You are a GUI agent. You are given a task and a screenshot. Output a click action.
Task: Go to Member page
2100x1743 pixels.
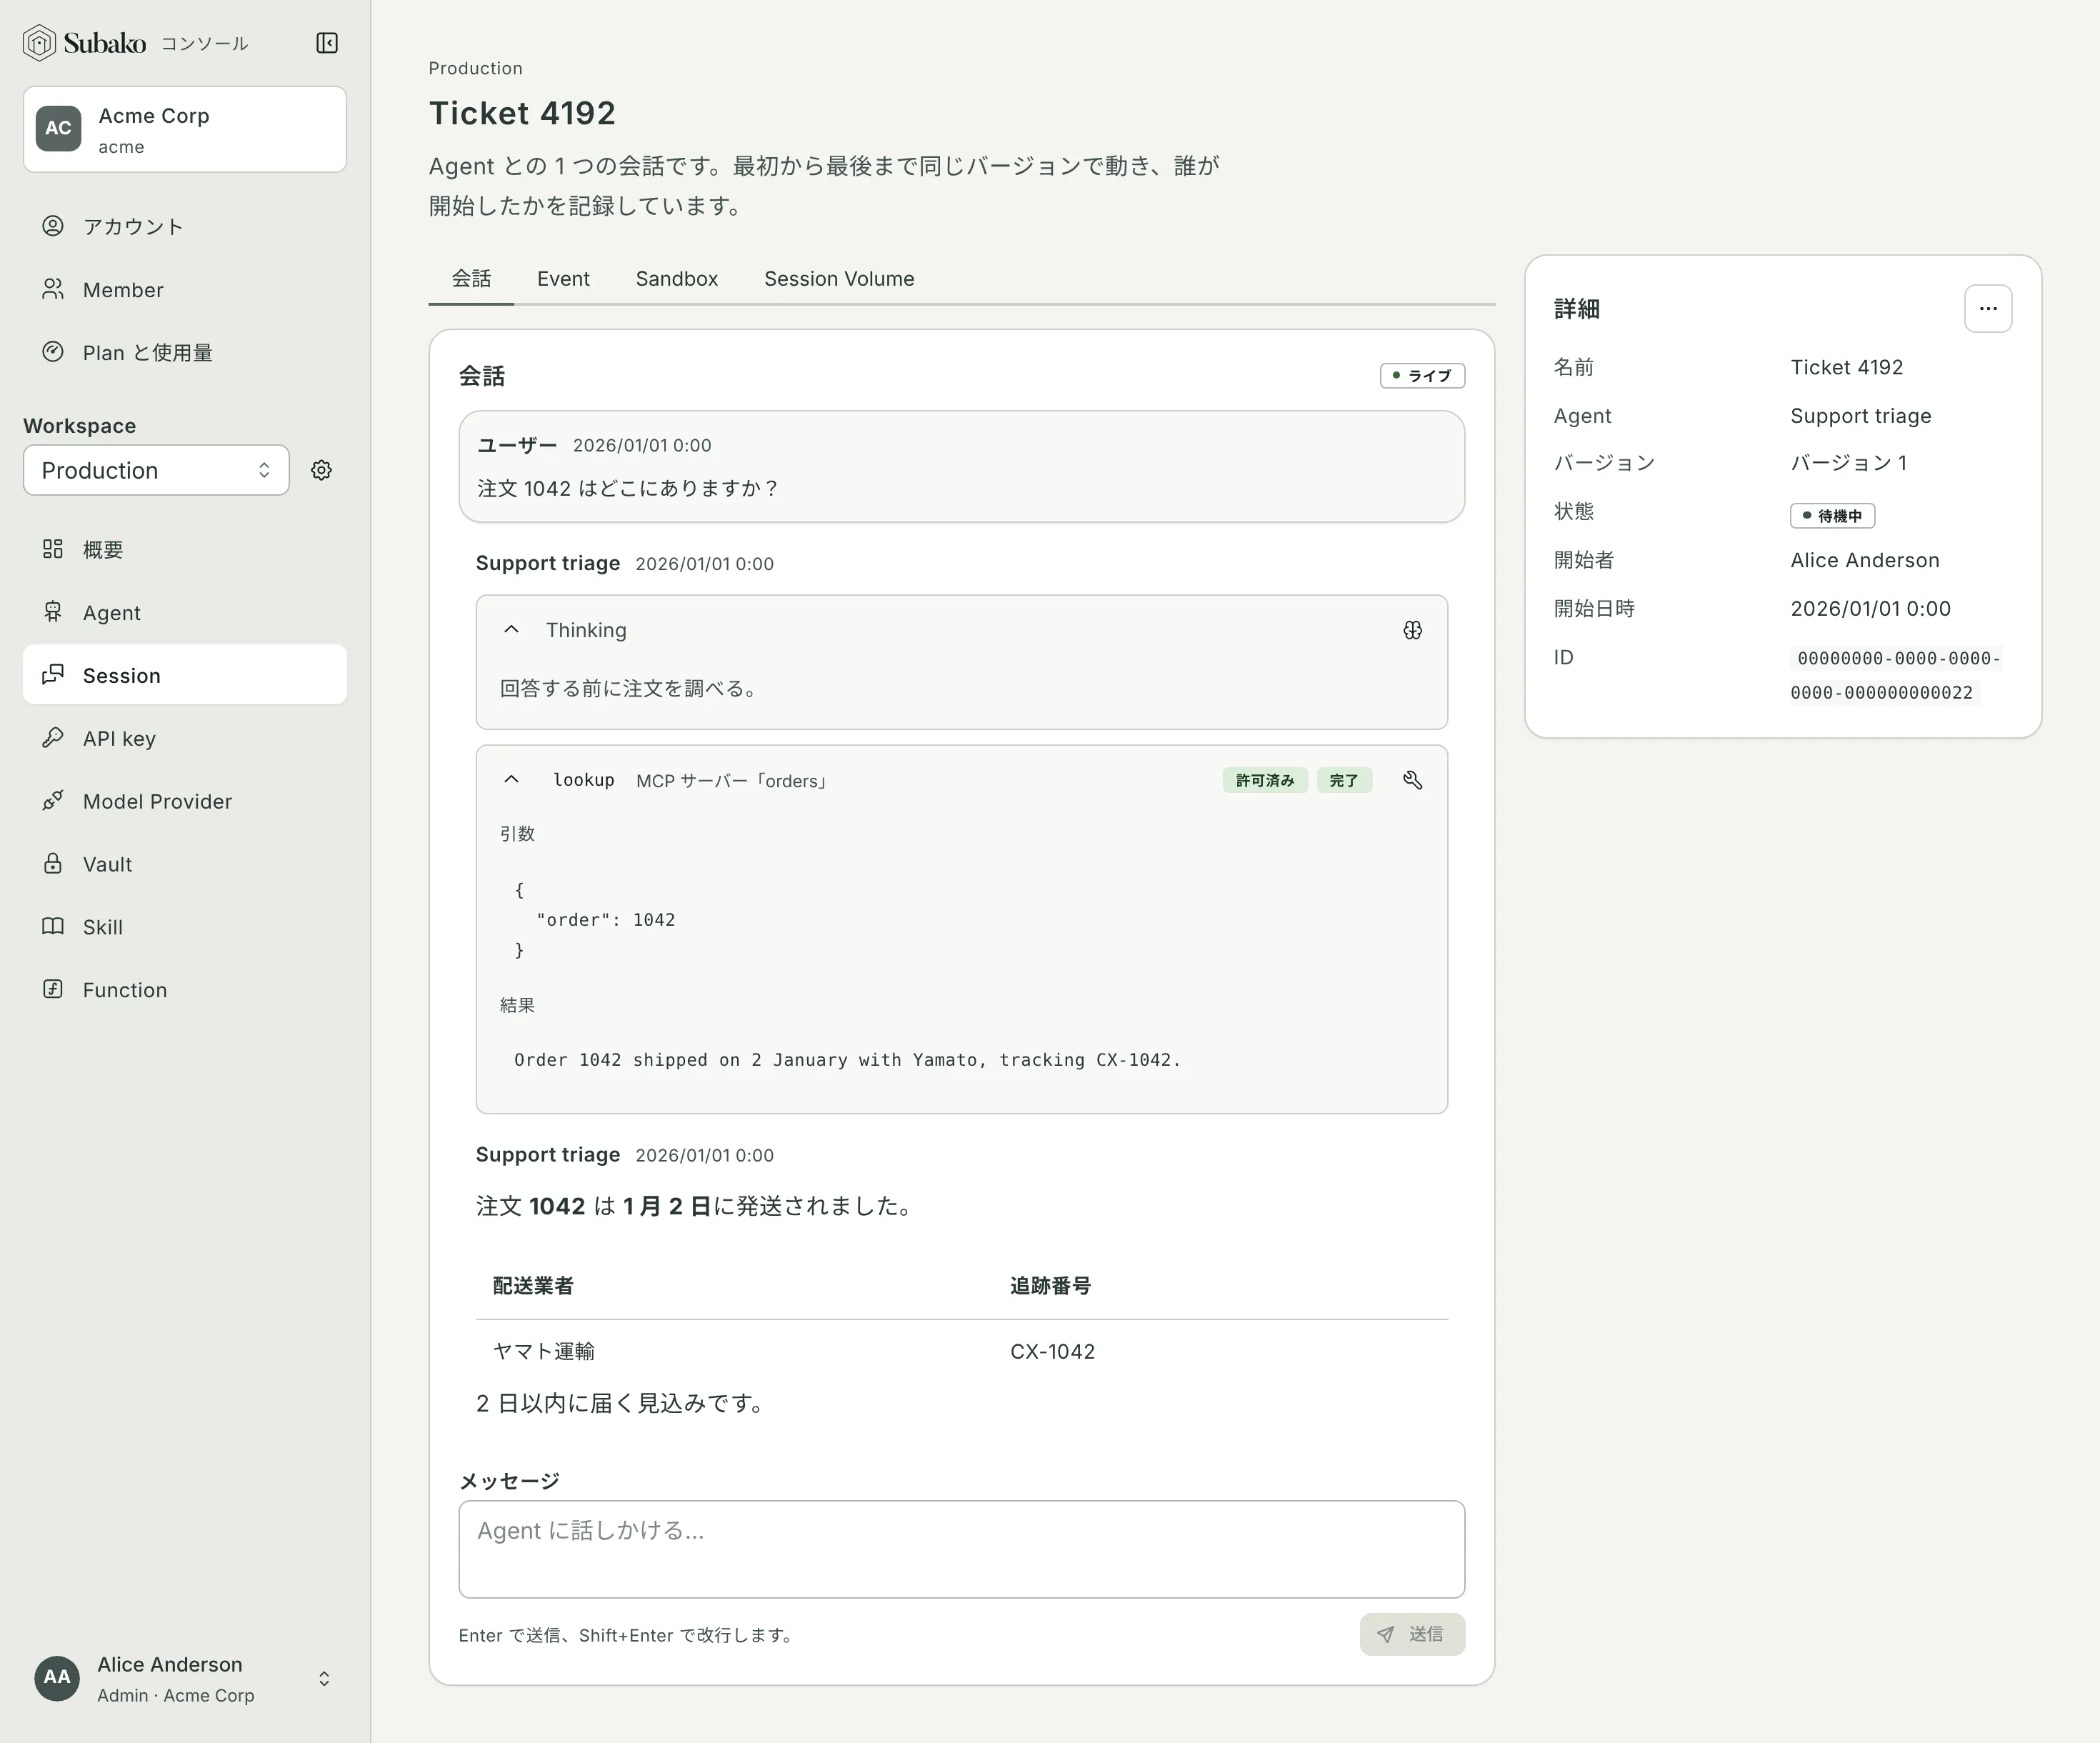tap(185, 290)
